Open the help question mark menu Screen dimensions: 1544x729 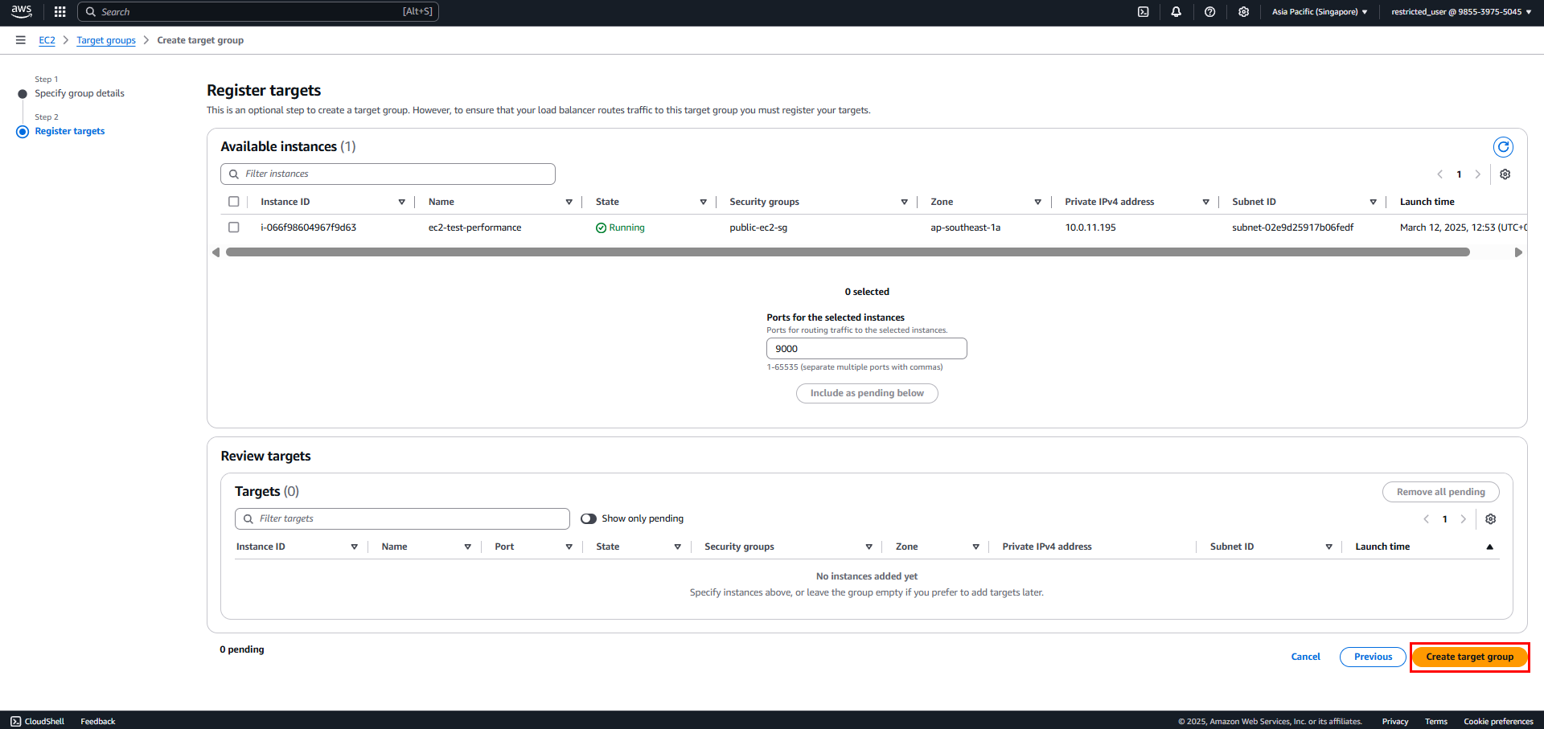(x=1210, y=12)
